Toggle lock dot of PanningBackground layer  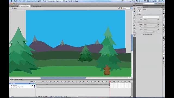tap(33, 87)
